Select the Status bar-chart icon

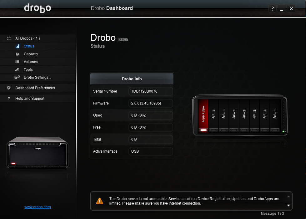18,46
